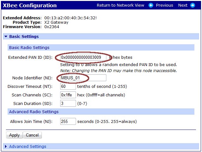
Task: Expand Advanced Settings using its triangle
Action: click(x=6, y=146)
